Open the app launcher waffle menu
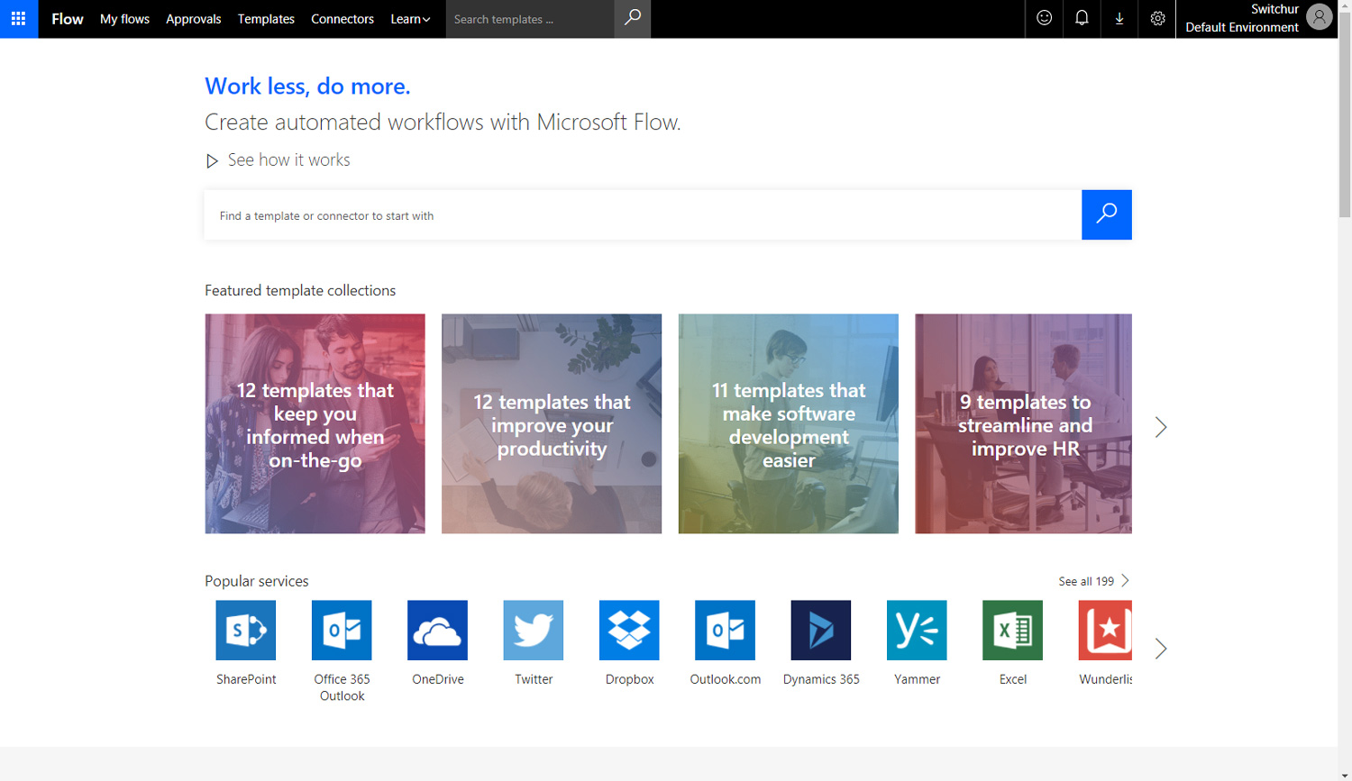Screen dimensions: 1352x781 (18, 18)
